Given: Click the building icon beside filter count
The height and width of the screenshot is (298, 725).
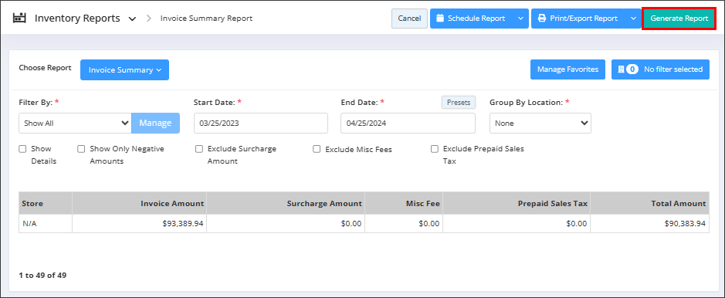Looking at the screenshot, I should (x=621, y=69).
